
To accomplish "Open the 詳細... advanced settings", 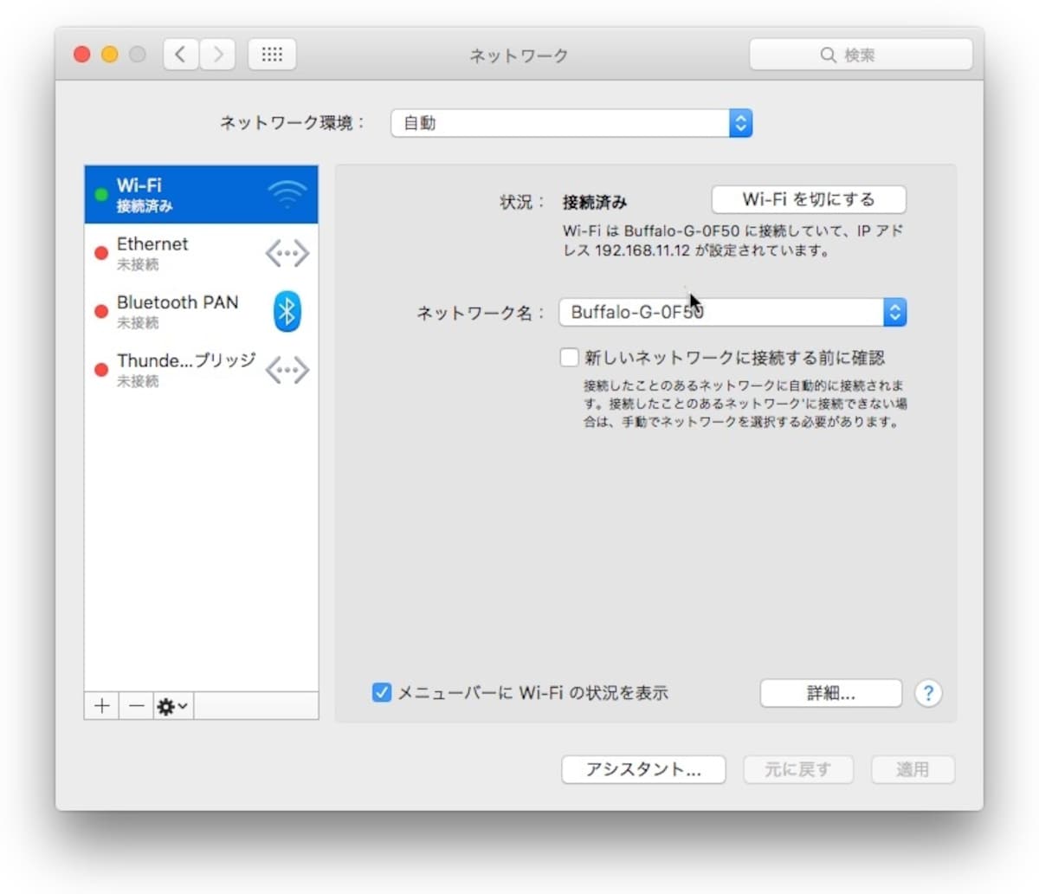I will click(831, 693).
